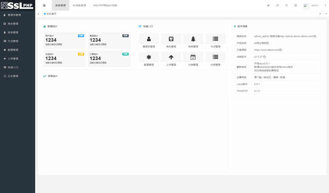The image size is (329, 193).
Task: Click the right arrow of page tabs
Action: point(320,14)
